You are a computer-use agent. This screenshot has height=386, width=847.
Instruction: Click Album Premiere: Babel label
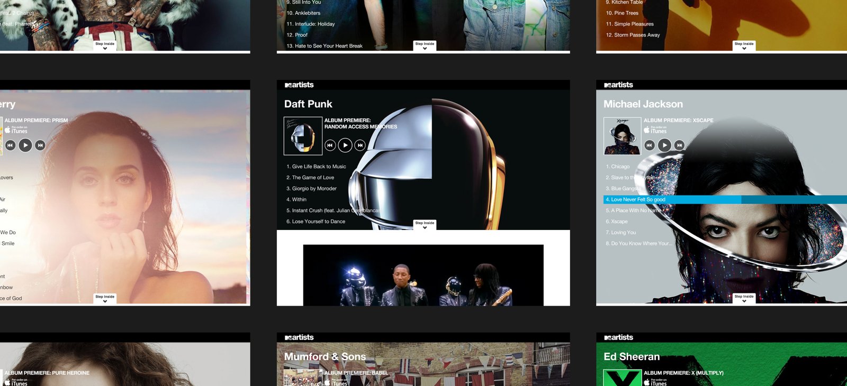[x=356, y=373]
